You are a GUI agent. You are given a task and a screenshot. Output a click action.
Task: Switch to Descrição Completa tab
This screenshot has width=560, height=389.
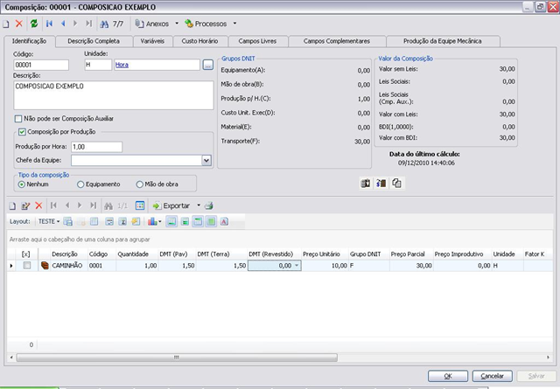pyautogui.click(x=94, y=41)
